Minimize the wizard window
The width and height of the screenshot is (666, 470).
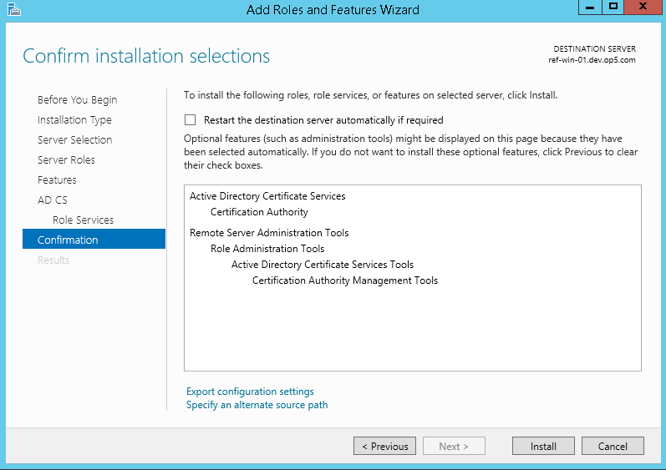(590, 8)
